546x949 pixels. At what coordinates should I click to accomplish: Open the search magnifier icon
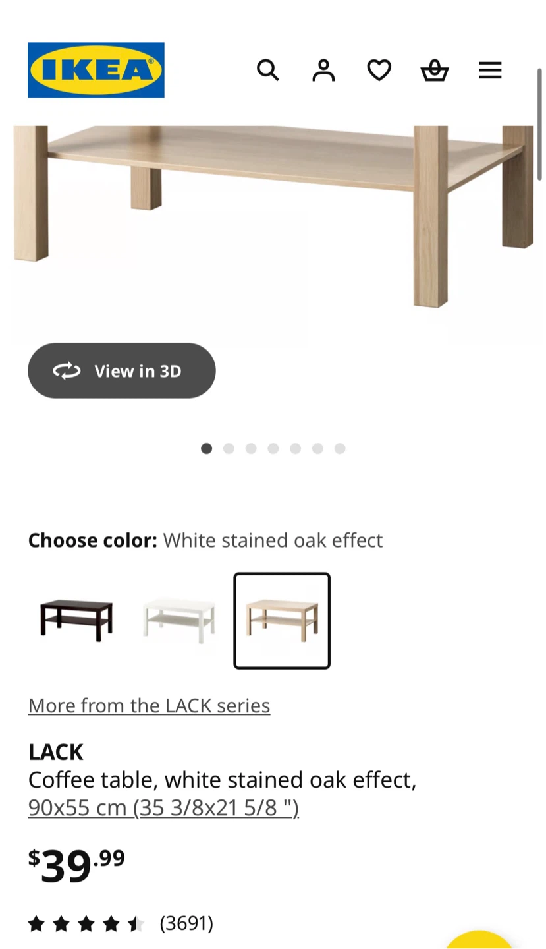[x=267, y=70]
